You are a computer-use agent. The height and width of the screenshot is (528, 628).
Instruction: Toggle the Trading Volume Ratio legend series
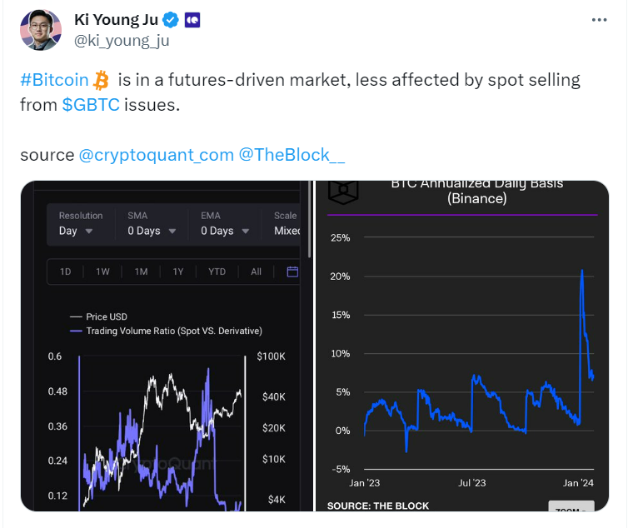pos(166,331)
